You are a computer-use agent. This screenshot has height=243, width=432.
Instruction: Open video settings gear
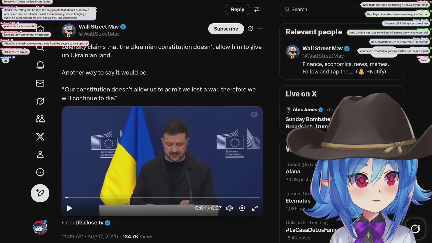click(x=242, y=208)
